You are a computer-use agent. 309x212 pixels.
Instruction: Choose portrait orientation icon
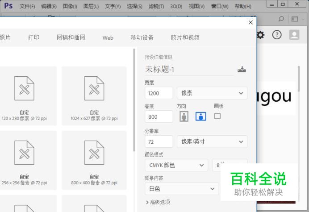click(x=184, y=116)
